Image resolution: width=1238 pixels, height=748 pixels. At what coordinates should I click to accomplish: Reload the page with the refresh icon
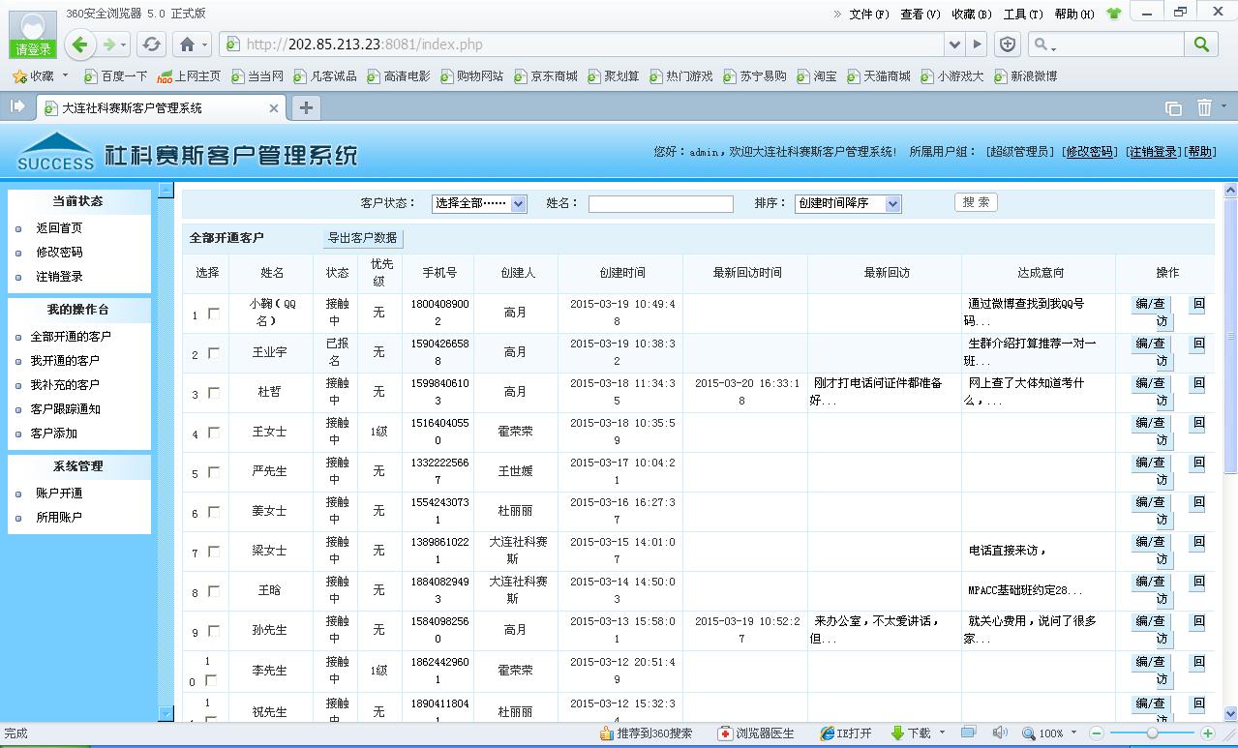151,44
